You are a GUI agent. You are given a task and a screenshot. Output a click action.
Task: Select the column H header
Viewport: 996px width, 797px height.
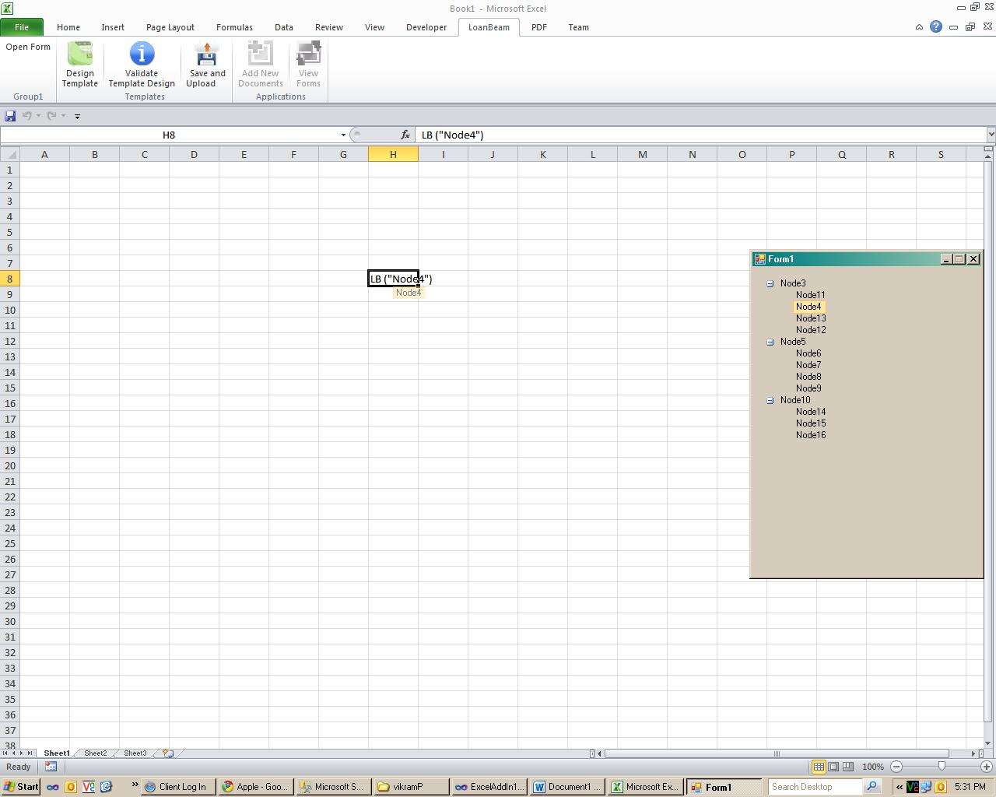pyautogui.click(x=393, y=154)
